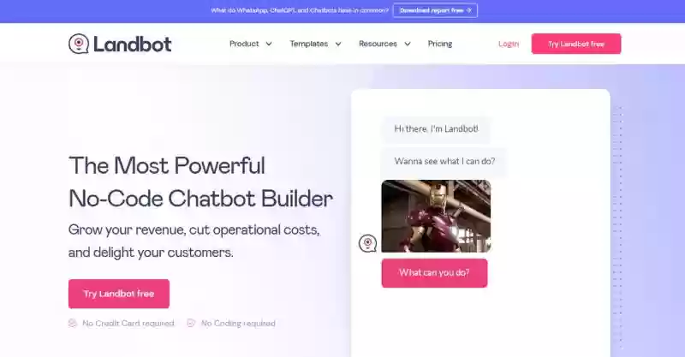The image size is (685, 357).
Task: Expand the Templates menu chevron
Action: click(338, 44)
